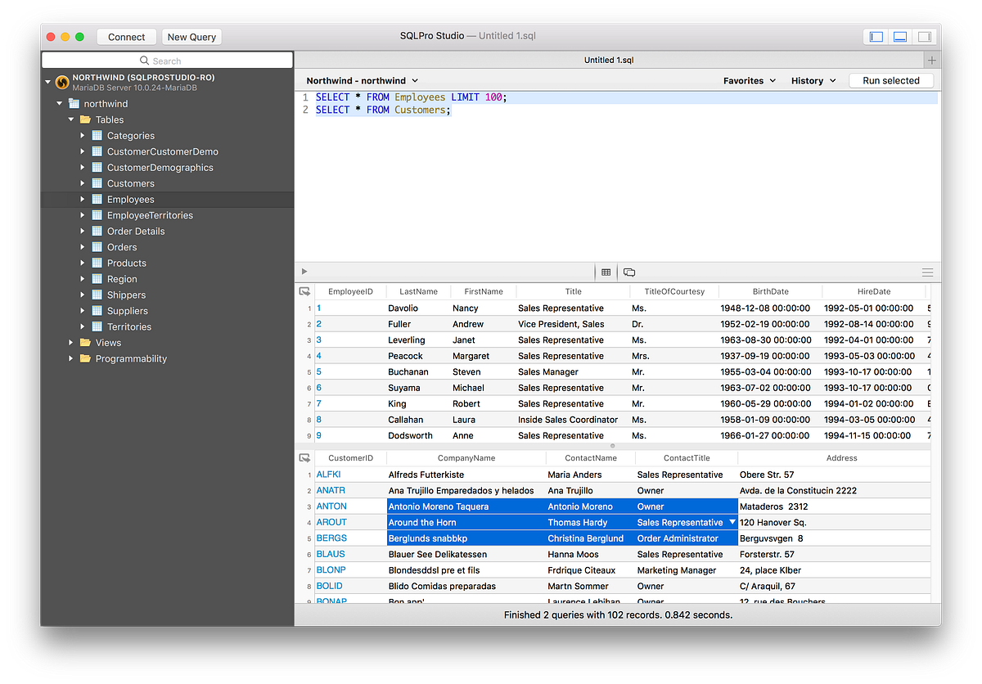Viewport: 982px width, 684px height.
Task: Click the Orders table icon in the sidebar
Action: (97, 246)
